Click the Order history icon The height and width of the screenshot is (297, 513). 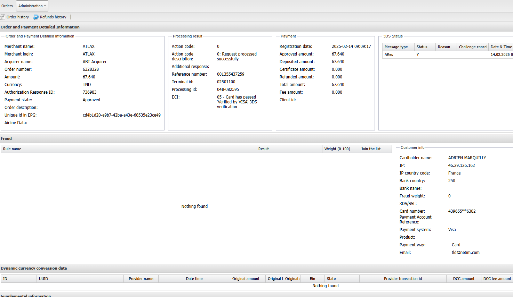pos(3,17)
